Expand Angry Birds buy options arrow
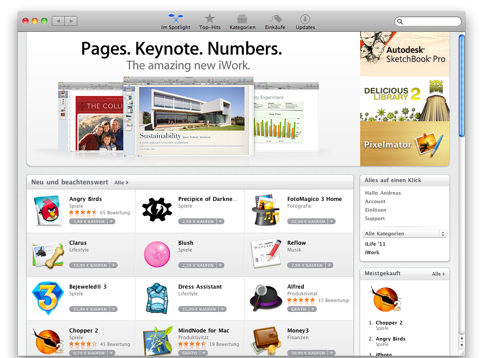The width and height of the screenshot is (483, 358). pos(112,221)
